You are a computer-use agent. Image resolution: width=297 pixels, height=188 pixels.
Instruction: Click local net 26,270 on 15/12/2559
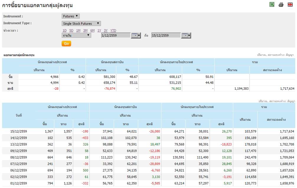coord(227,131)
